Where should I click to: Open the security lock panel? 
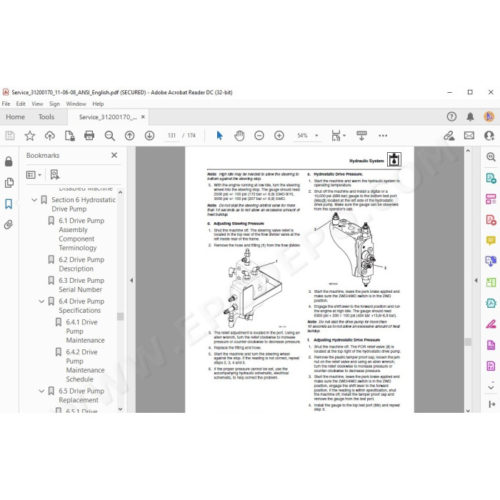point(9,161)
